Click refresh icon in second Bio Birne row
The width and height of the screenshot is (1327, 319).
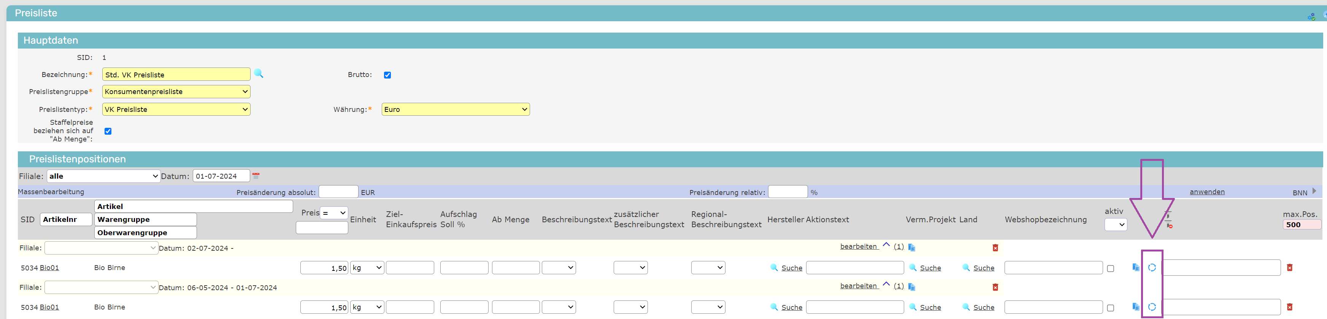pos(1152,307)
